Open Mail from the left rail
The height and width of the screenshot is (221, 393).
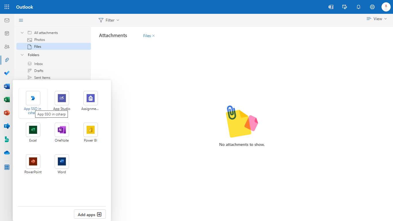point(7,20)
